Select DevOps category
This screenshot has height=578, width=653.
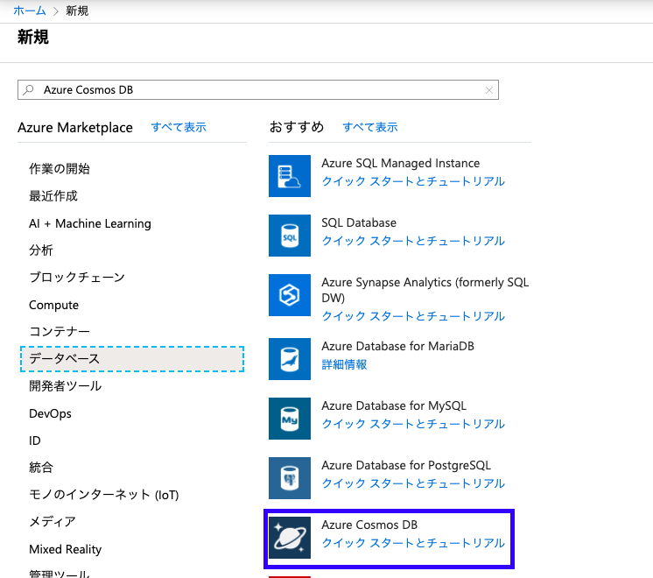pyautogui.click(x=50, y=413)
